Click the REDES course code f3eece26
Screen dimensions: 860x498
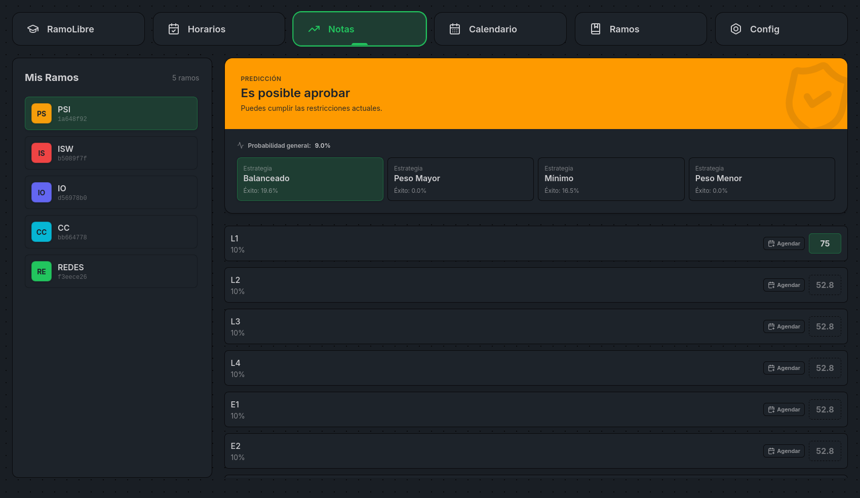[72, 277]
